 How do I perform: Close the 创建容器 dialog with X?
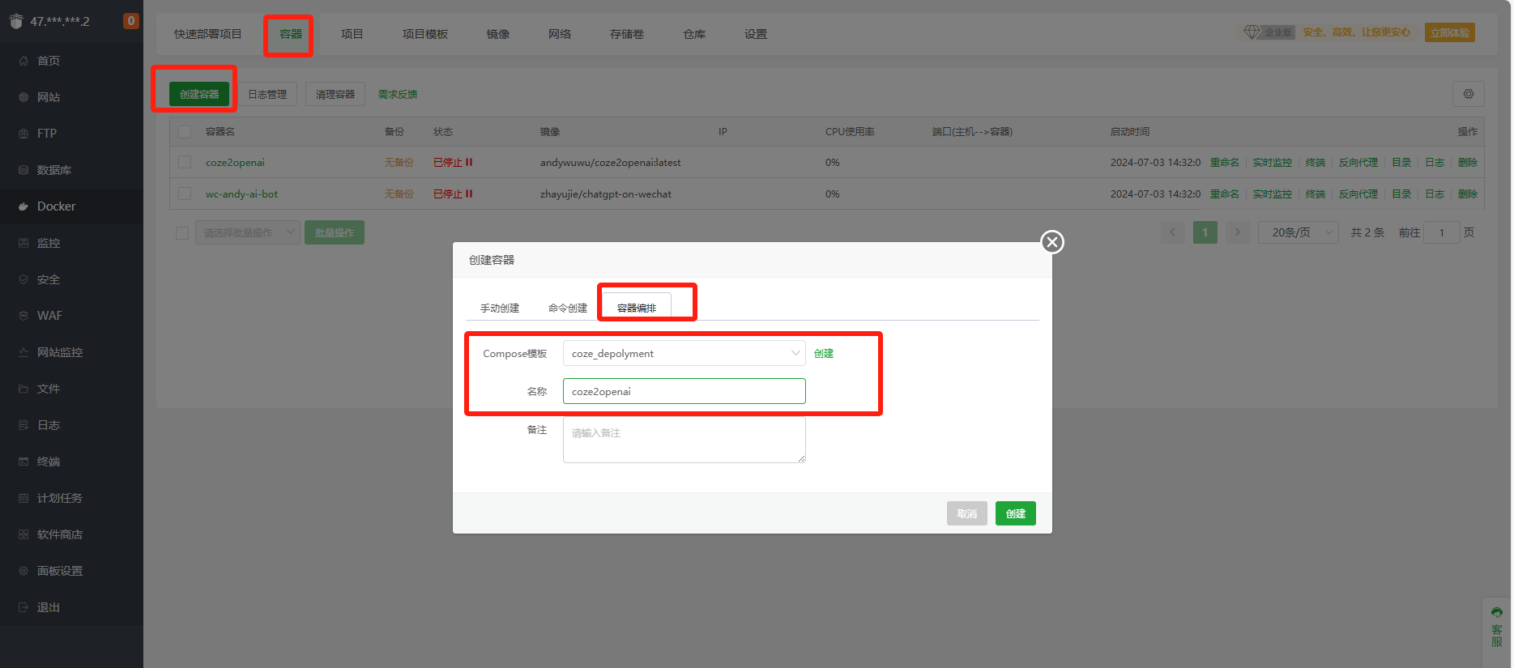click(x=1052, y=241)
